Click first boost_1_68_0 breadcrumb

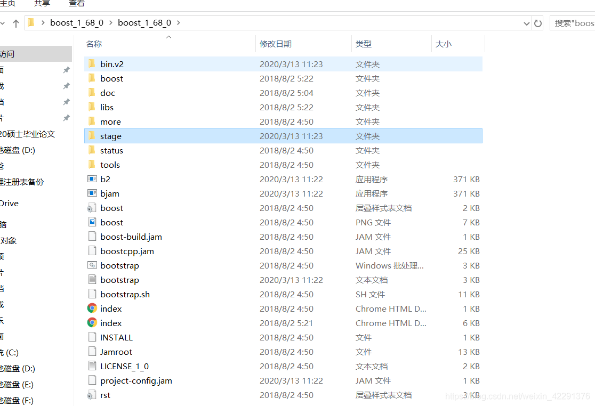(77, 23)
